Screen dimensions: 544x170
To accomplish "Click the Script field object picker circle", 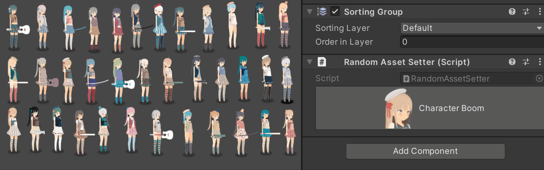I will coord(539,79).
